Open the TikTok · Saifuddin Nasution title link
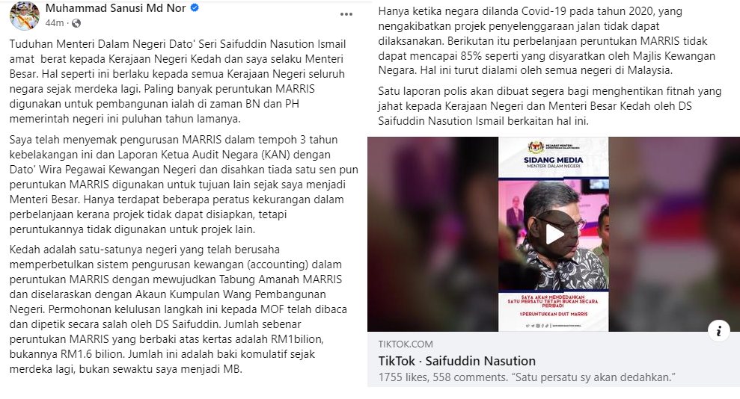Image resolution: width=740 pixels, height=399 pixels. (457, 361)
